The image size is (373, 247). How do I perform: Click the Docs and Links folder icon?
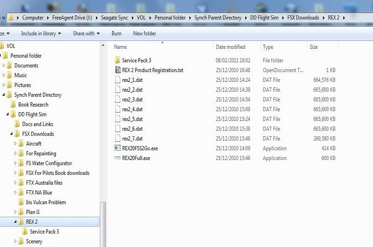pyautogui.click(x=17, y=124)
